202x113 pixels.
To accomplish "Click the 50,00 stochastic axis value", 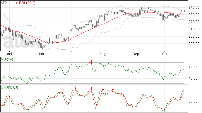I will click(x=193, y=101).
